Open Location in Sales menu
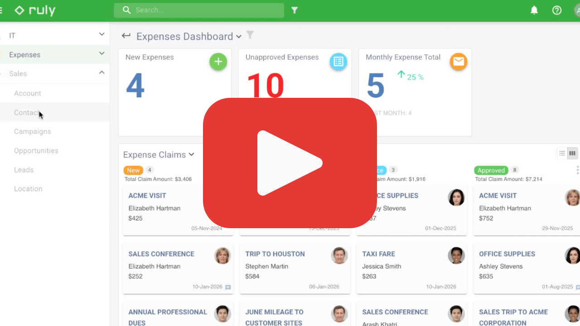This screenshot has height=326, width=580. (x=28, y=189)
